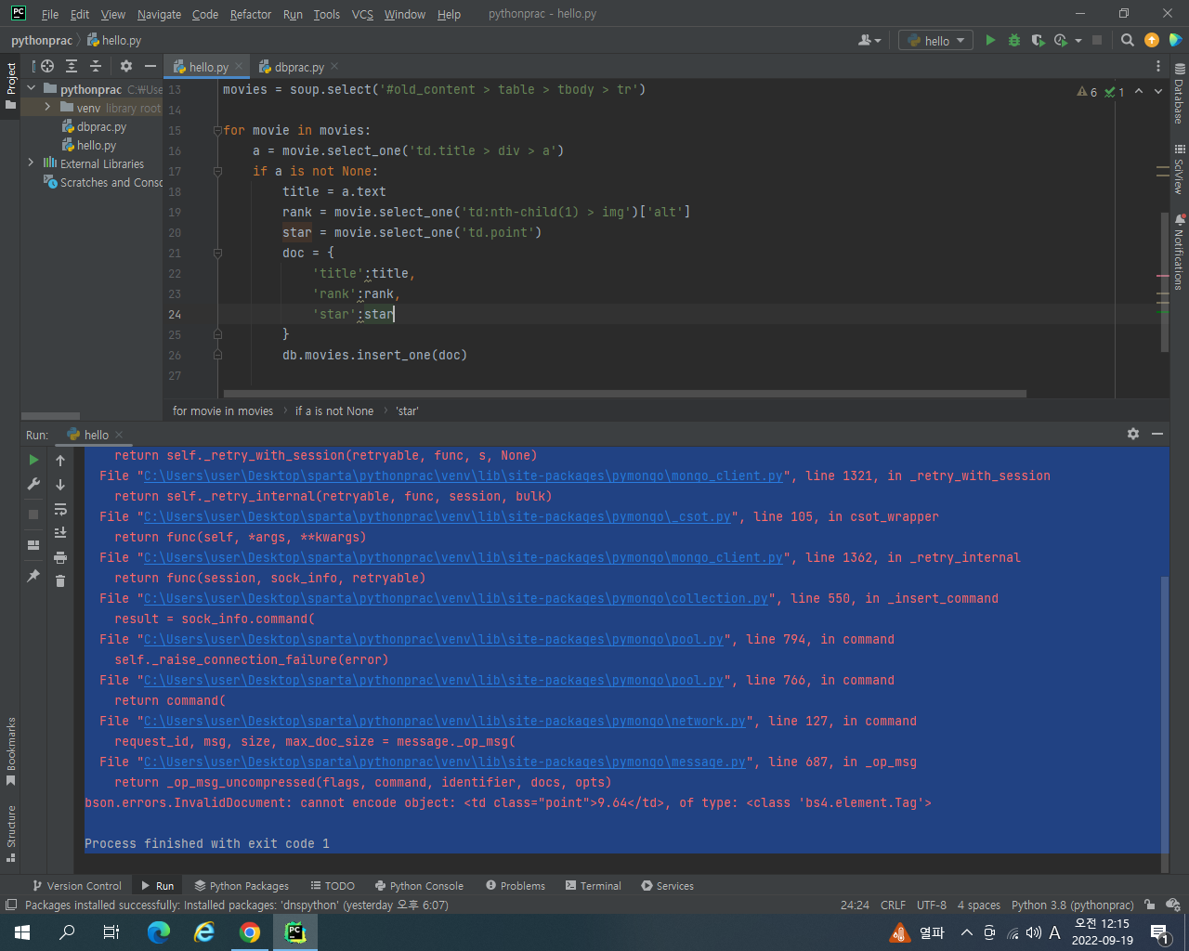The width and height of the screenshot is (1189, 951).
Task: Rerun hello in Run panel
Action: tap(33, 460)
